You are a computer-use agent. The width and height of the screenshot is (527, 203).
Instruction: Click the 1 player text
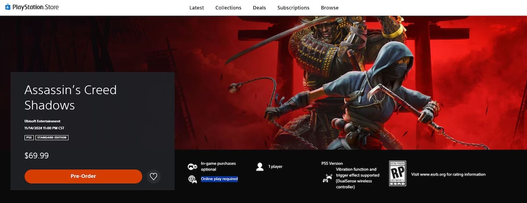275,167
